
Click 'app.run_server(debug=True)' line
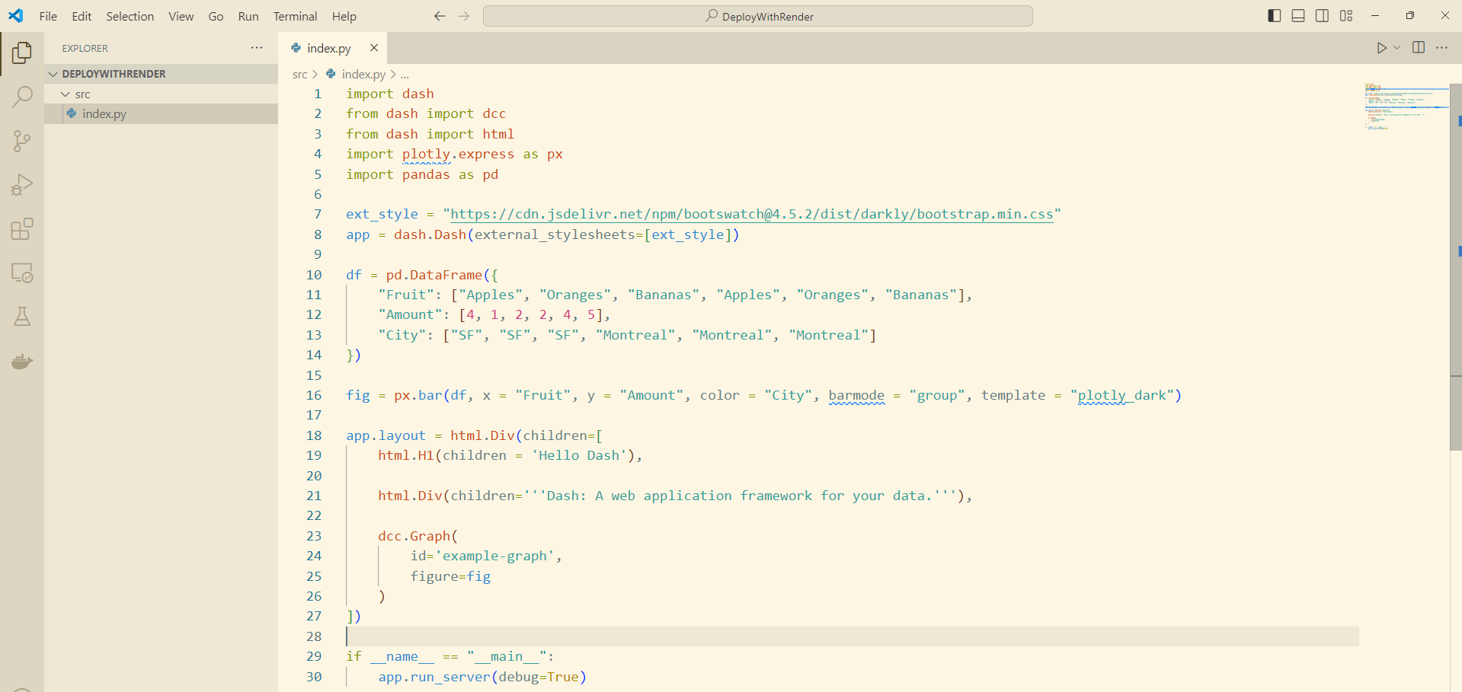click(x=482, y=677)
